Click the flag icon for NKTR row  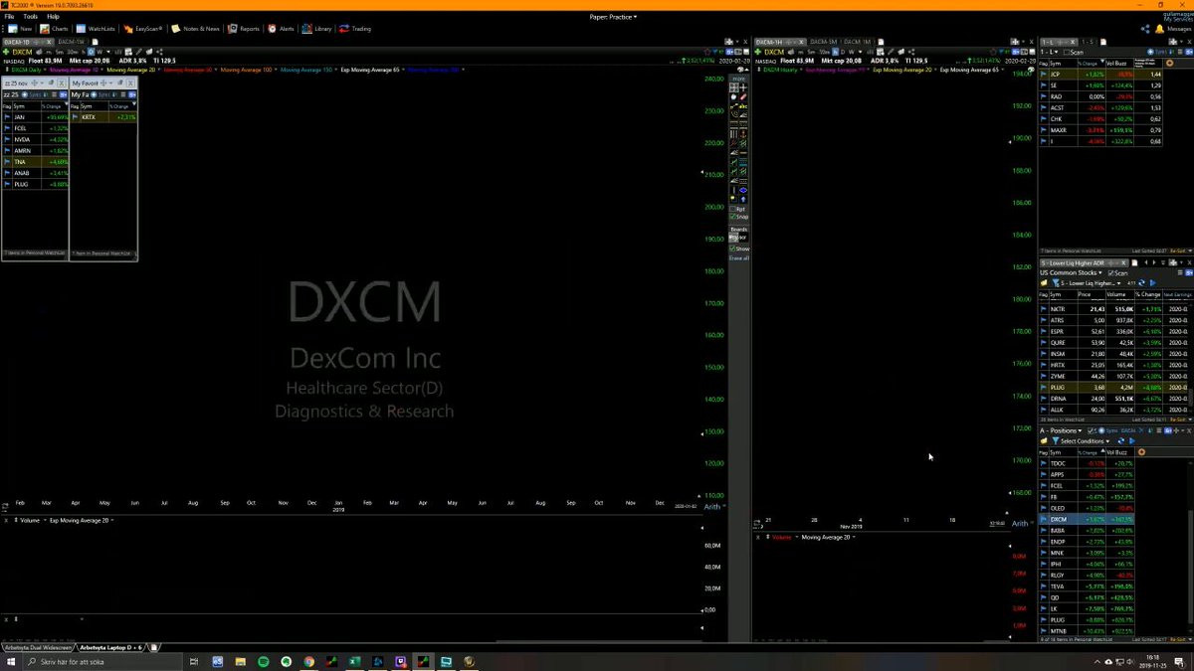pos(1044,309)
